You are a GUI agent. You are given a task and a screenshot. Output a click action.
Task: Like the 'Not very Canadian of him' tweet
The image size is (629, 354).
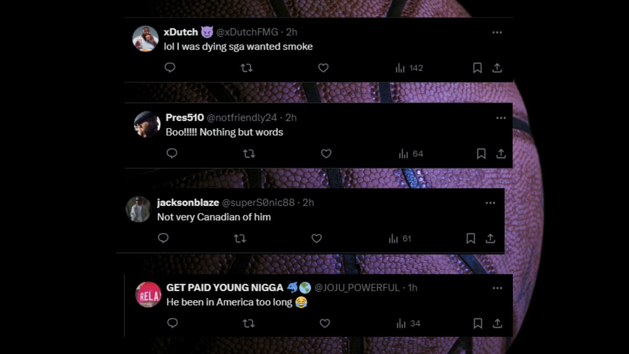click(316, 238)
